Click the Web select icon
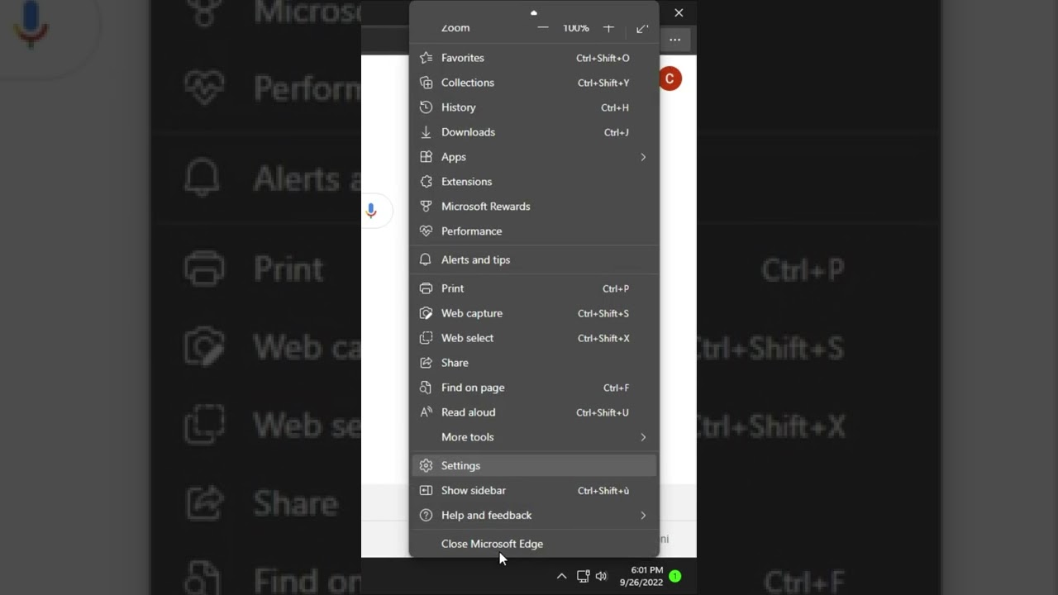The width and height of the screenshot is (1058, 595). pyautogui.click(x=426, y=338)
